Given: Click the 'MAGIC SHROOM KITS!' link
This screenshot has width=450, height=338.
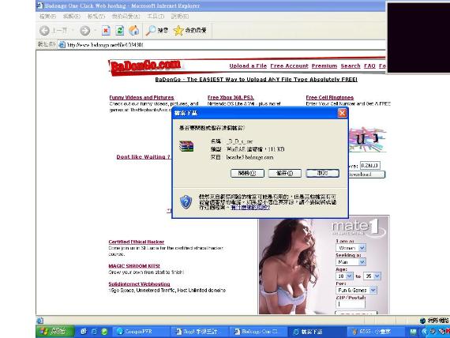Looking at the screenshot, I should (134, 266).
